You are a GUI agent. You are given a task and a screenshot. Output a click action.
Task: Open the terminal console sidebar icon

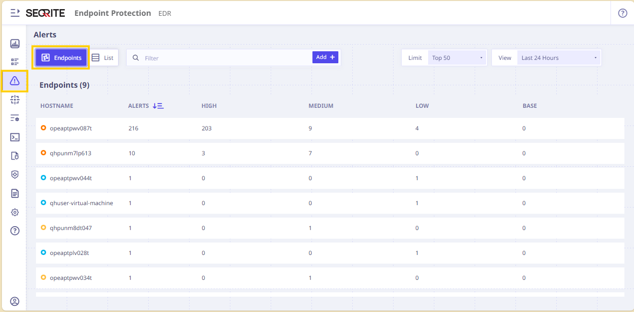[15, 137]
